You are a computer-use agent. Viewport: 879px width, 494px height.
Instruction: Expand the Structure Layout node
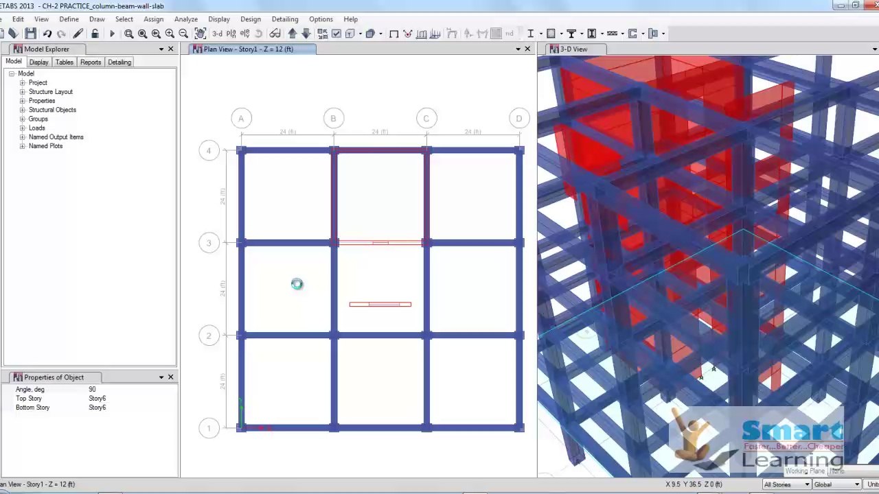pos(22,92)
